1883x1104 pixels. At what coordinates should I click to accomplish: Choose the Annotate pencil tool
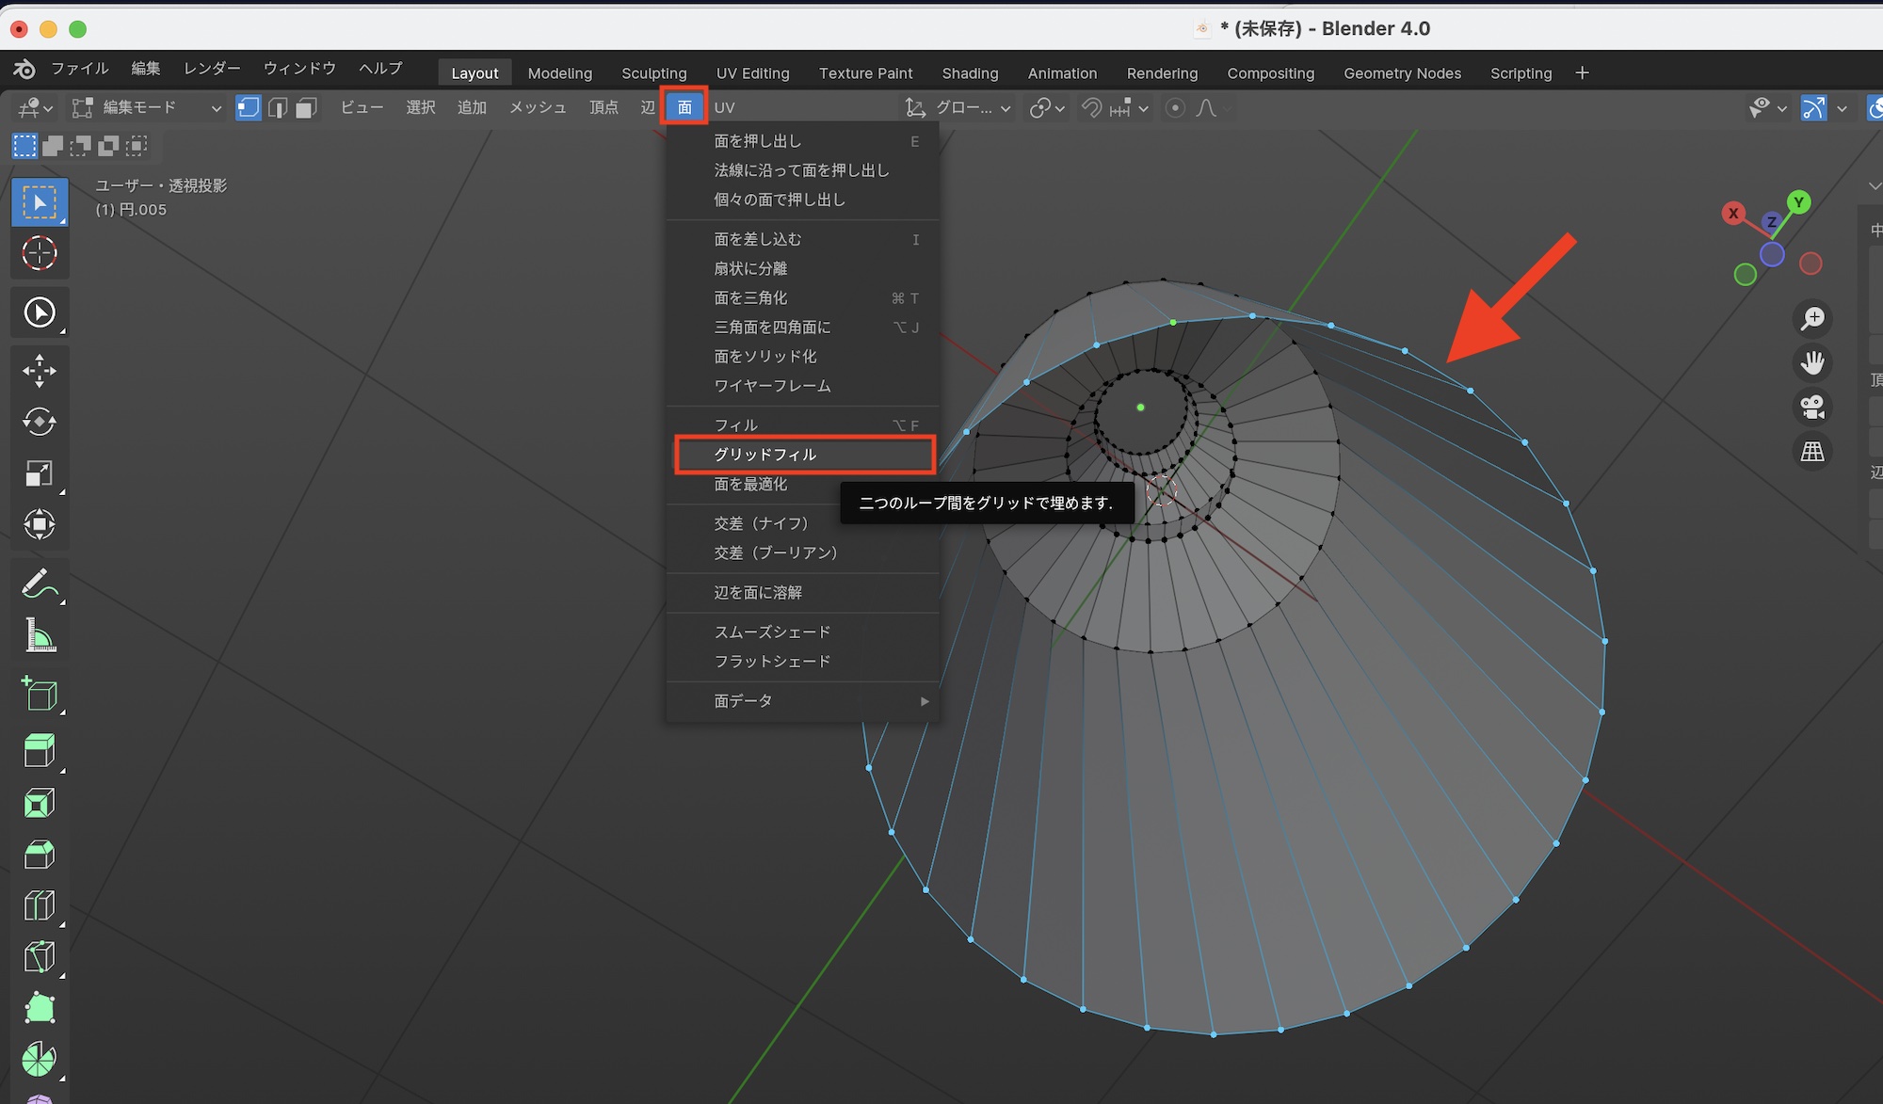39,584
